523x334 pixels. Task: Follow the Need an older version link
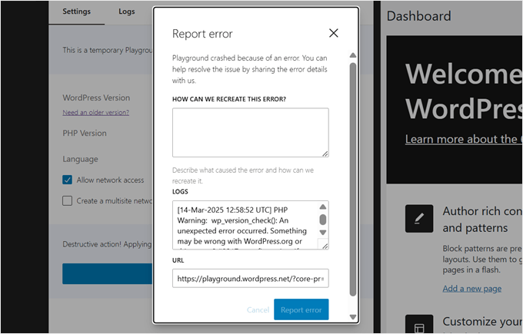point(95,113)
